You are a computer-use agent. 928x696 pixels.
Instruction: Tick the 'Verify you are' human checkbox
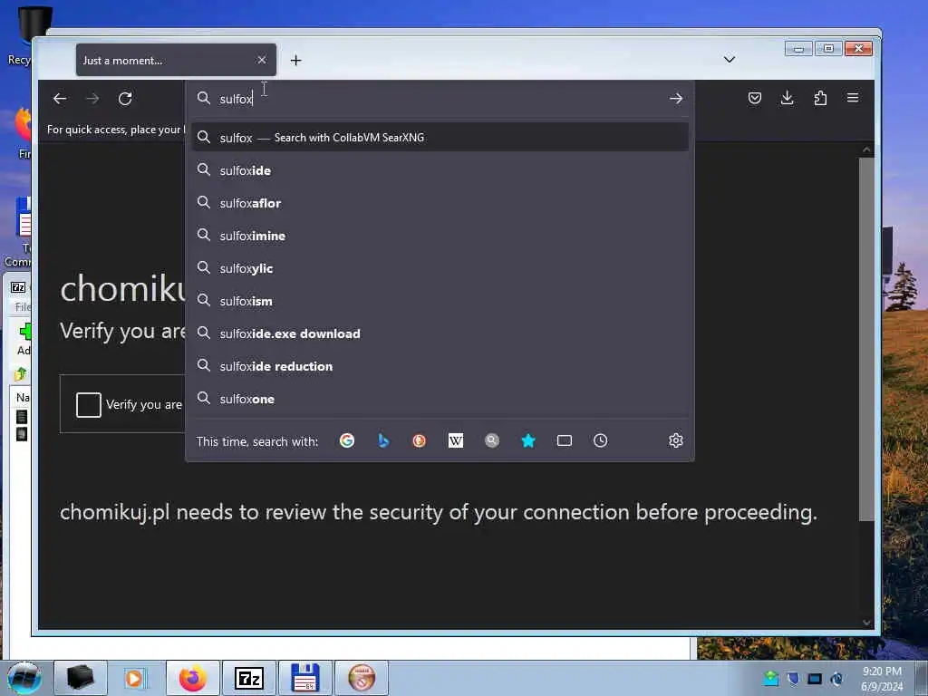pyautogui.click(x=89, y=405)
